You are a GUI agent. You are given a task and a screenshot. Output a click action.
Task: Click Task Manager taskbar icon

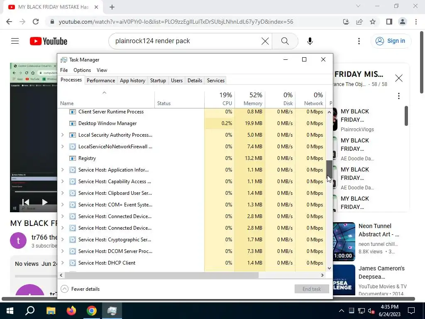[x=112, y=311]
